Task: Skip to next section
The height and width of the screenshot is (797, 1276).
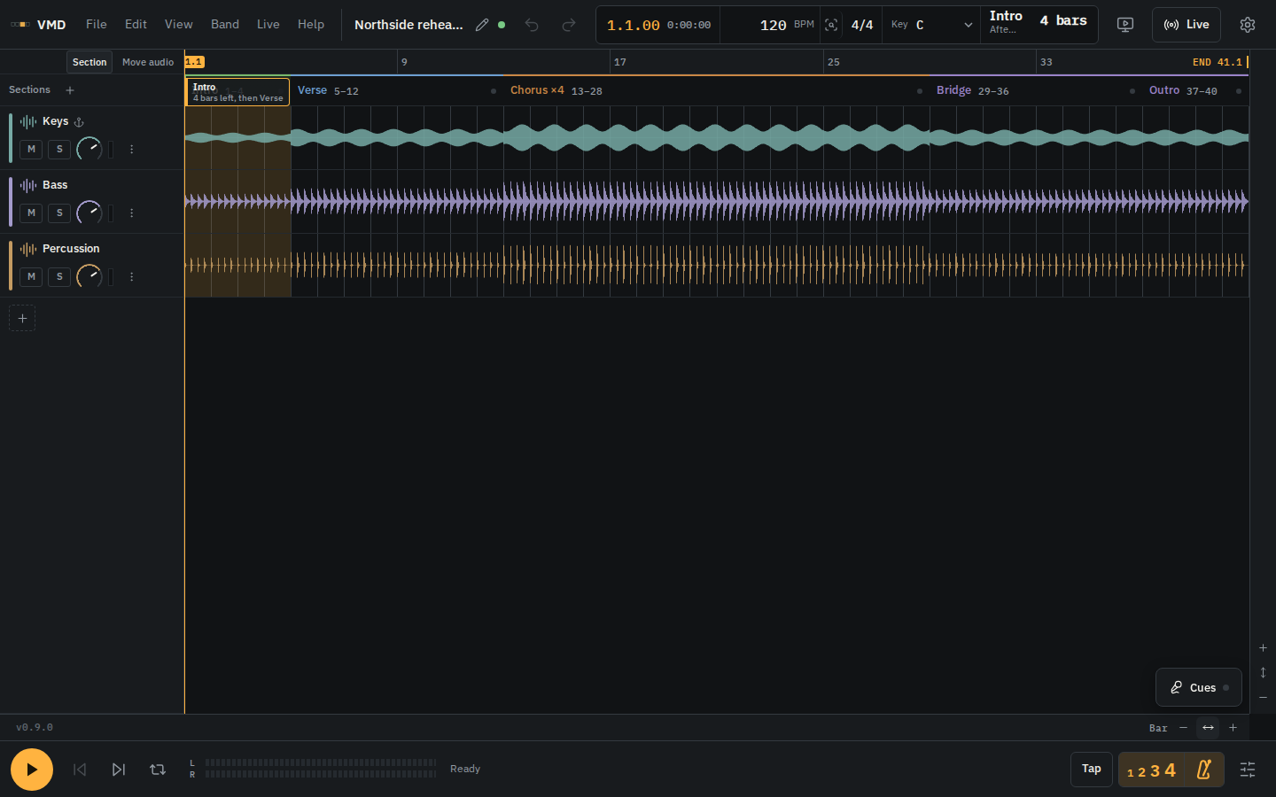Action: (119, 770)
